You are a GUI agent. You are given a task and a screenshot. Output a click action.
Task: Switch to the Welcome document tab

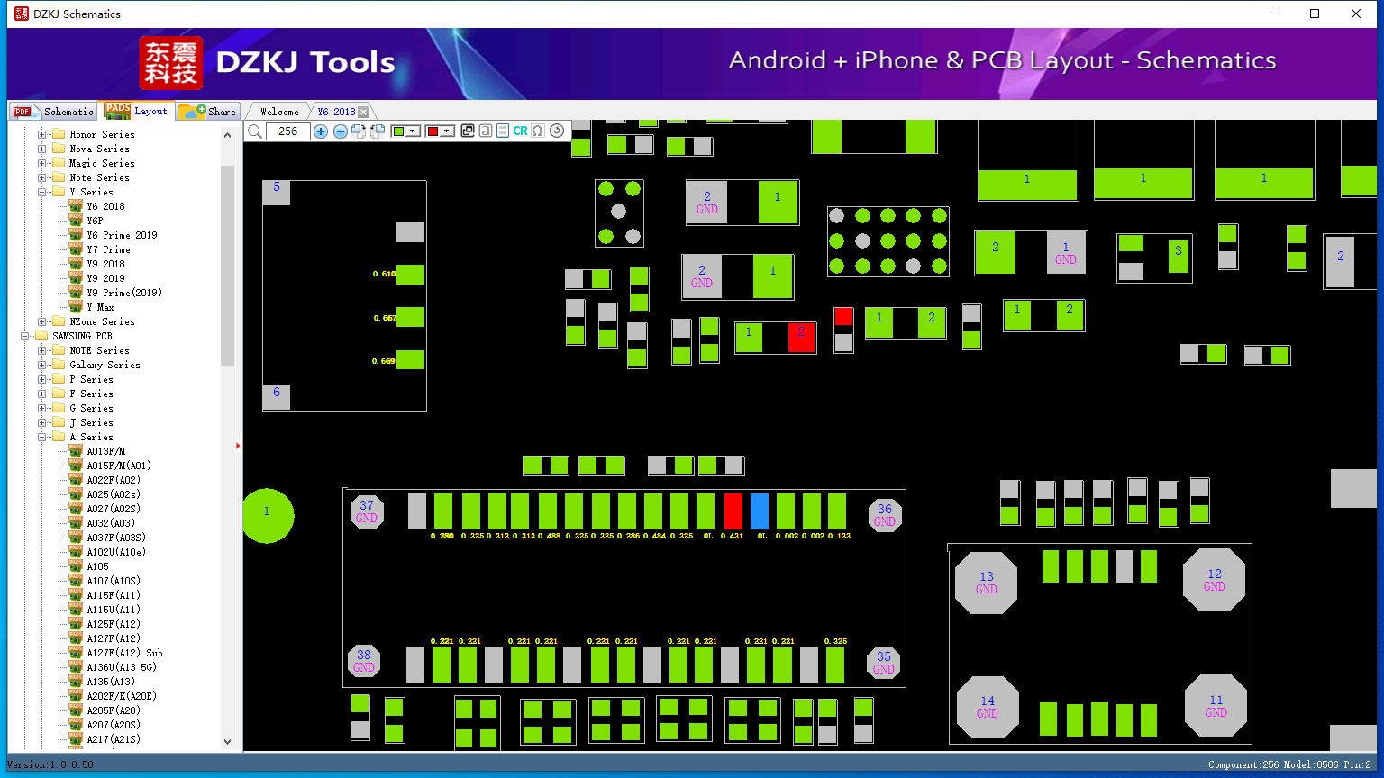point(278,112)
